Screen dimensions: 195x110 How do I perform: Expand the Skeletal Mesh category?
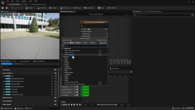tap(64, 73)
